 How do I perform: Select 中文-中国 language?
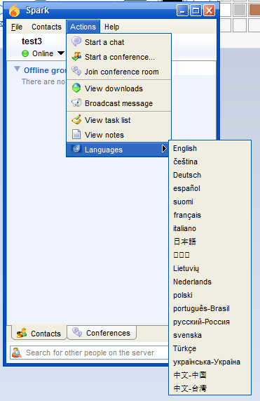pyautogui.click(x=210, y=375)
